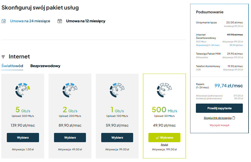Click the 12-month calendar icon
The height and width of the screenshot is (162, 251).
(60, 21)
